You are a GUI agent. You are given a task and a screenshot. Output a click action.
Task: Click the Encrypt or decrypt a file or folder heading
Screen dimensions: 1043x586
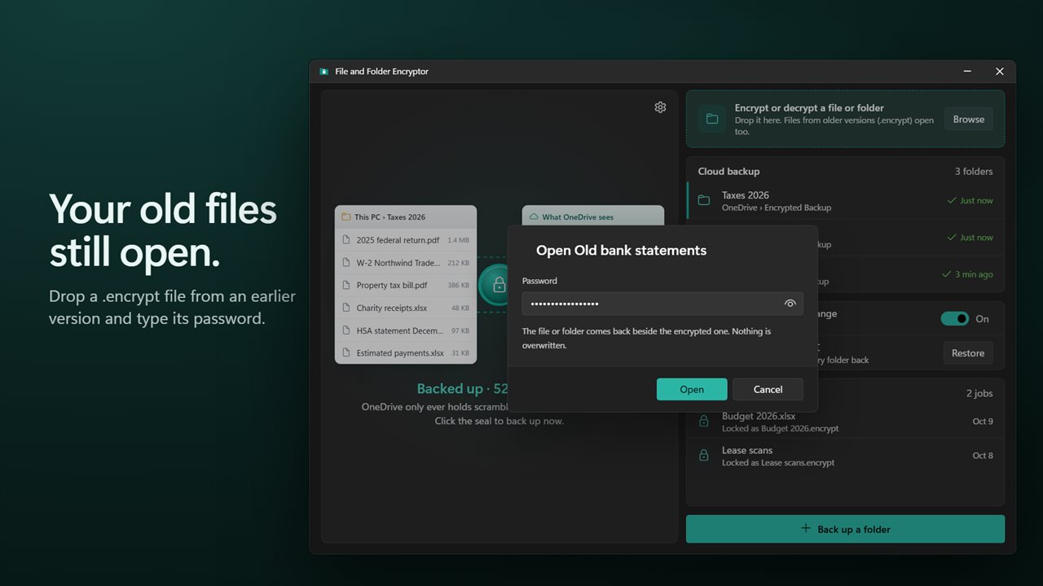click(809, 107)
